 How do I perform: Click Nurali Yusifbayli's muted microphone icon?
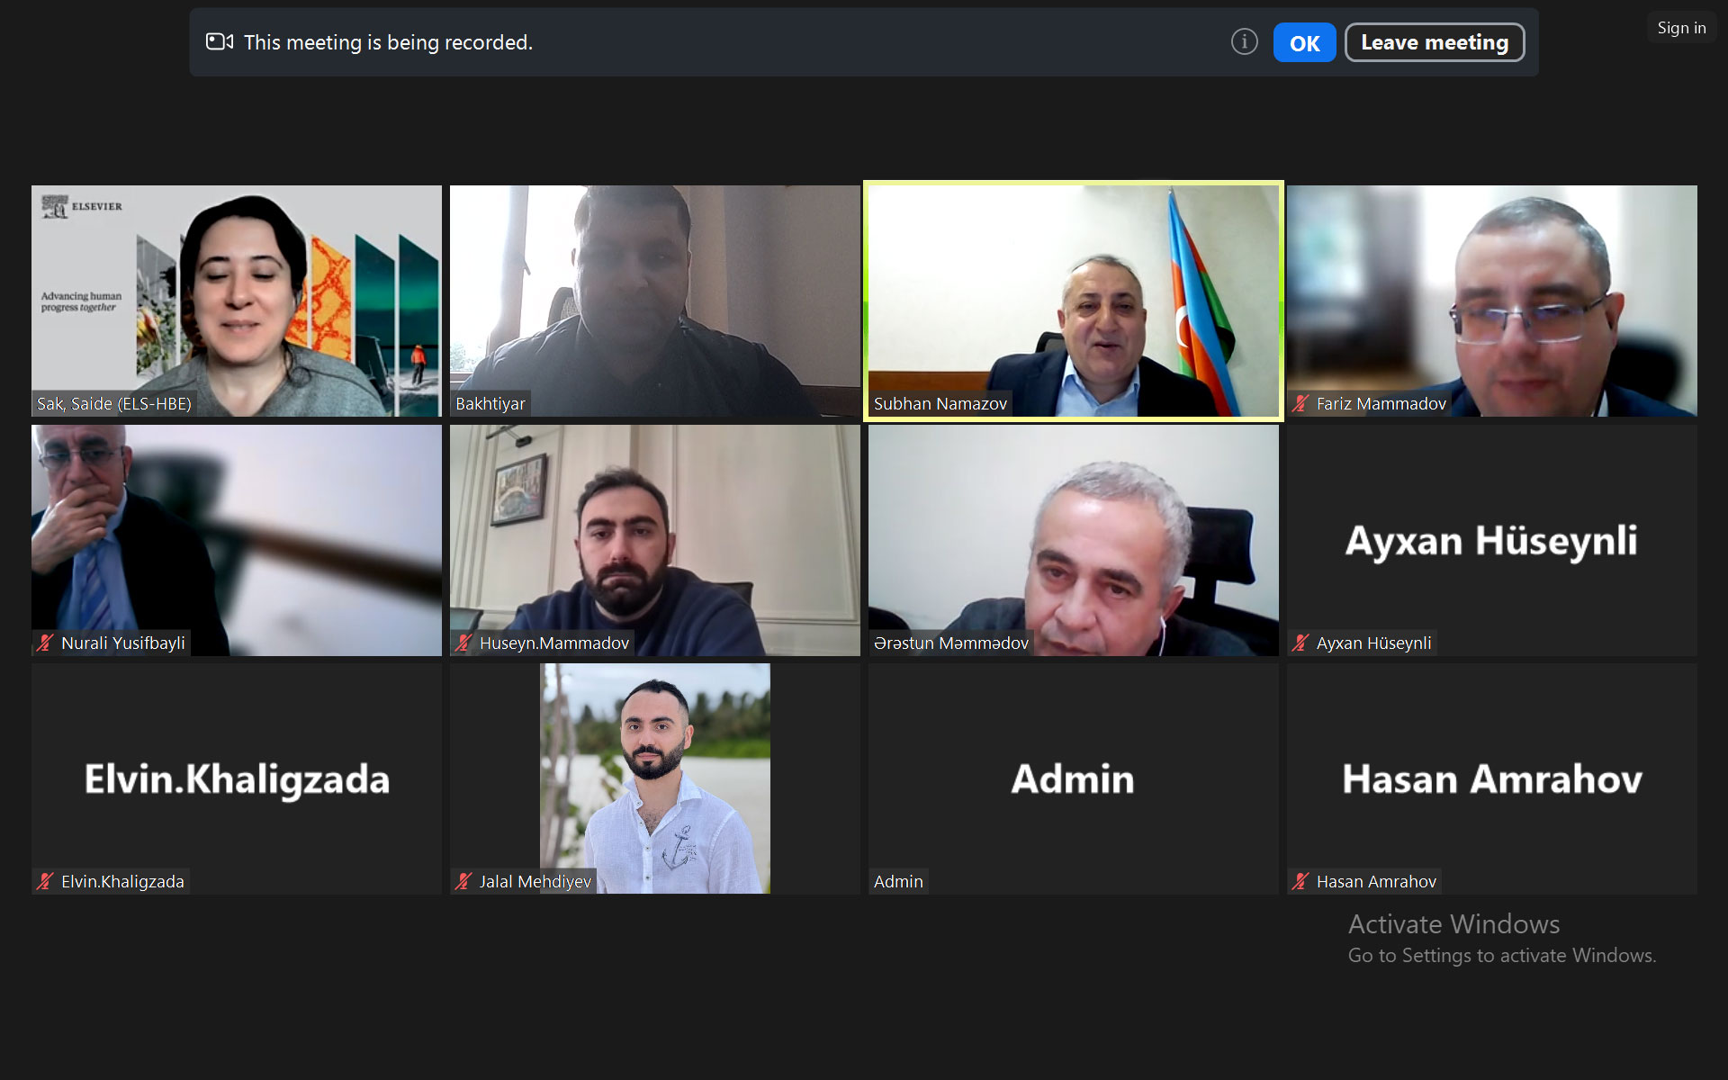45,643
